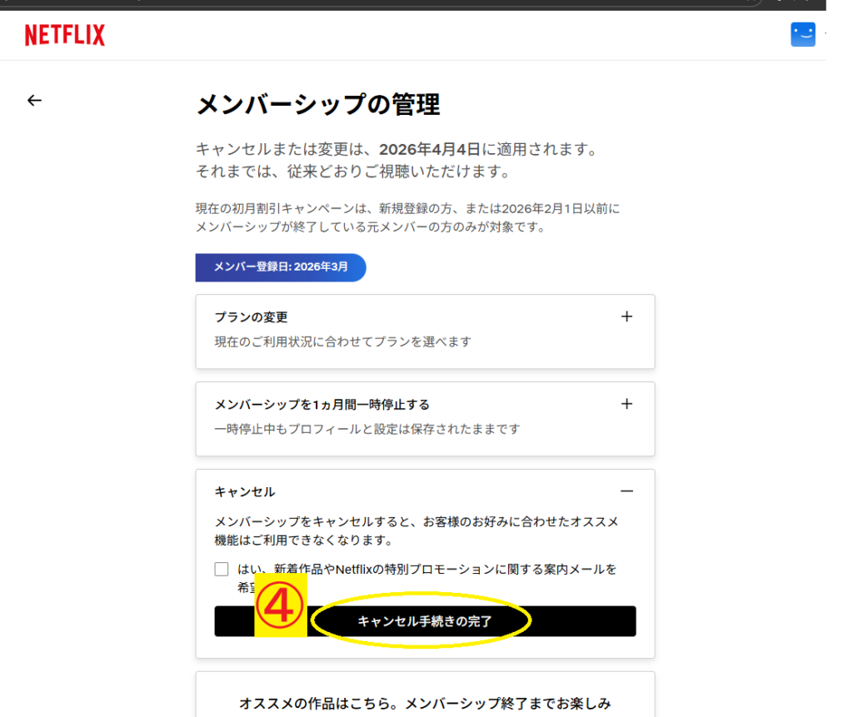Viewport: 853px width, 717px height.
Task: Go back using the left arrow
Action: (x=34, y=100)
